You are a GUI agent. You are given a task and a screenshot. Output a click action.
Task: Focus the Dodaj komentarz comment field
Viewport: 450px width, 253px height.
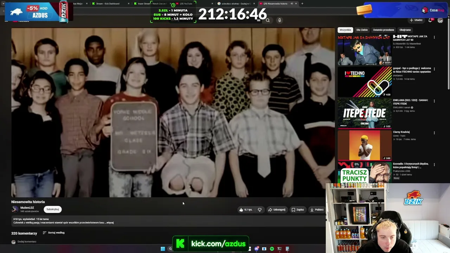27,242
